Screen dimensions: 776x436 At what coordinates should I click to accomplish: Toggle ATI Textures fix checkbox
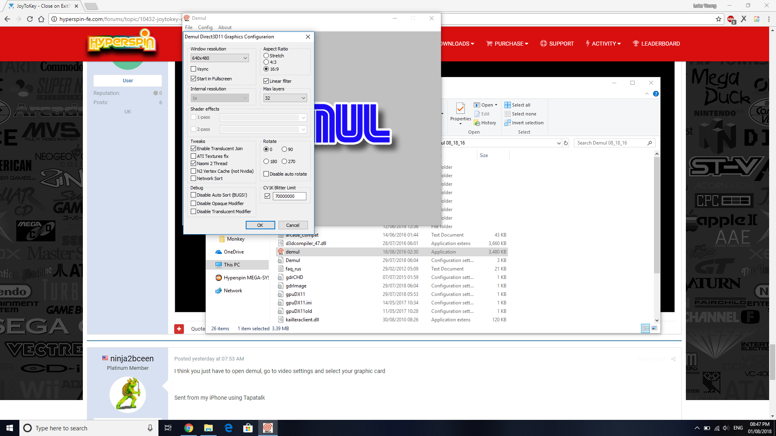(194, 156)
